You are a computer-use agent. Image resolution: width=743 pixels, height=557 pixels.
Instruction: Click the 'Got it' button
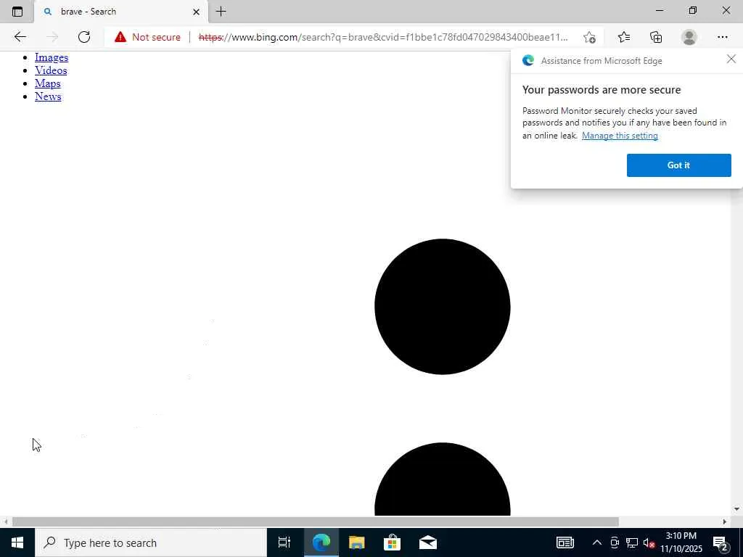click(678, 165)
